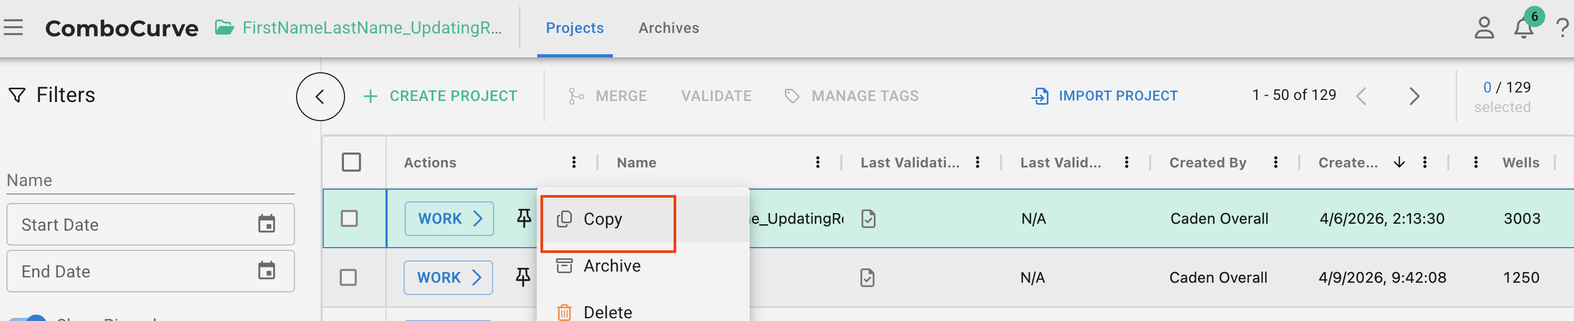Go to next page of projects
Viewport: 1574px width, 321px height.
pos(1414,96)
